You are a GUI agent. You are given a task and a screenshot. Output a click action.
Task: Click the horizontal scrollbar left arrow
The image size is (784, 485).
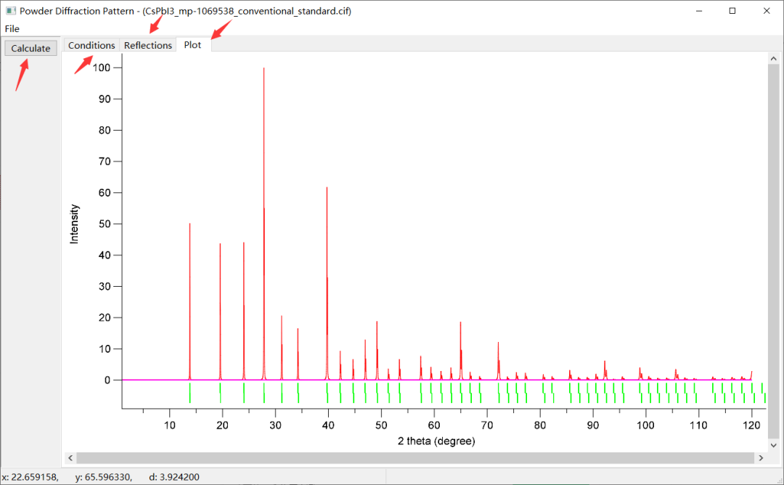point(70,458)
